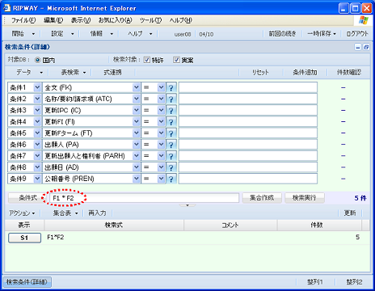
Task: Click the 更新 button
Action: [350, 213]
